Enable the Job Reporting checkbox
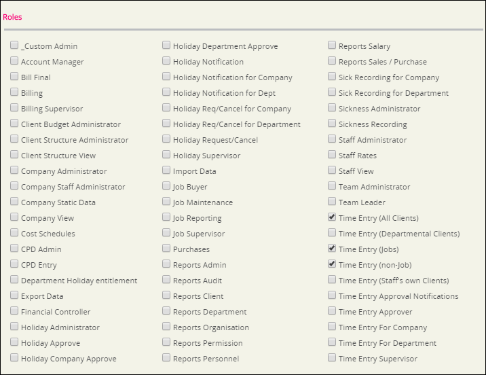Image resolution: width=486 pixels, height=375 pixels. click(166, 218)
